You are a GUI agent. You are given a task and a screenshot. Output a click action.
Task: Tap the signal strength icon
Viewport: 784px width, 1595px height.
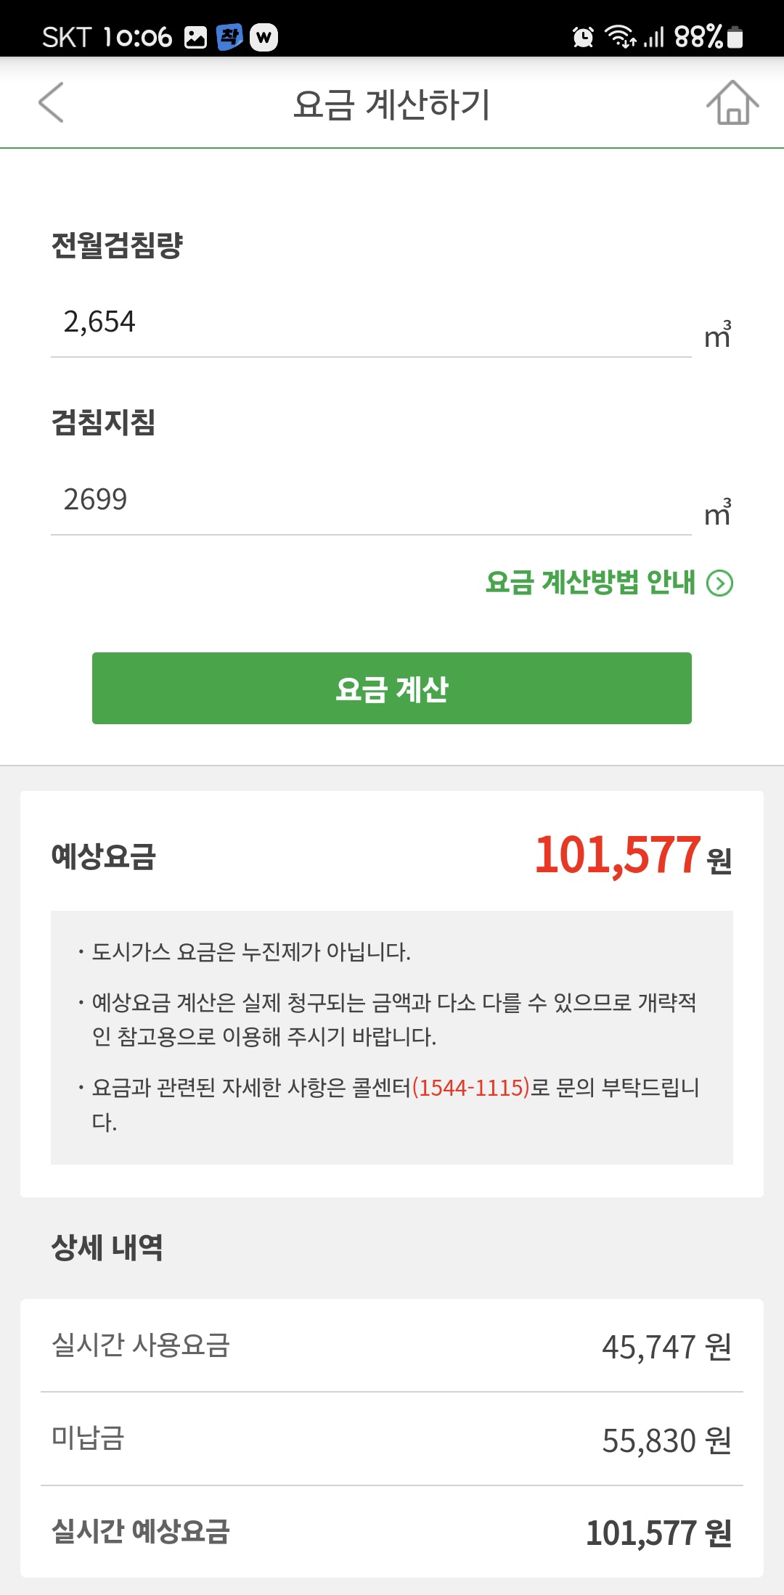[x=654, y=36]
